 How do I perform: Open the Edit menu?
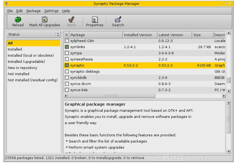click(x=19, y=11)
